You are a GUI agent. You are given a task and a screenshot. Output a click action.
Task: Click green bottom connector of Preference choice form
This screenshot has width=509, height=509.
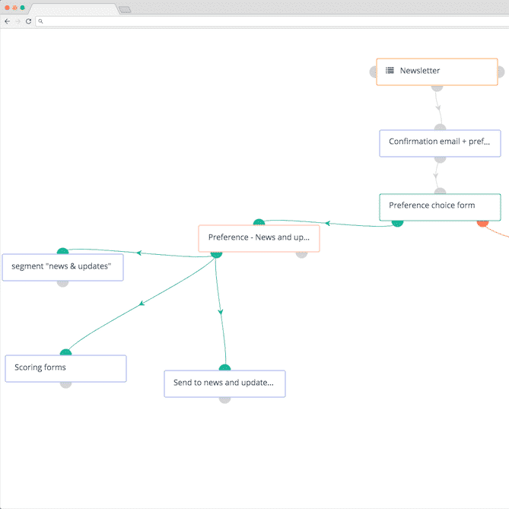397,223
